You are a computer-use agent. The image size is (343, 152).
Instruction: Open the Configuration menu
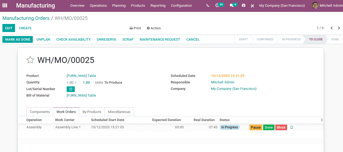(x=181, y=6)
